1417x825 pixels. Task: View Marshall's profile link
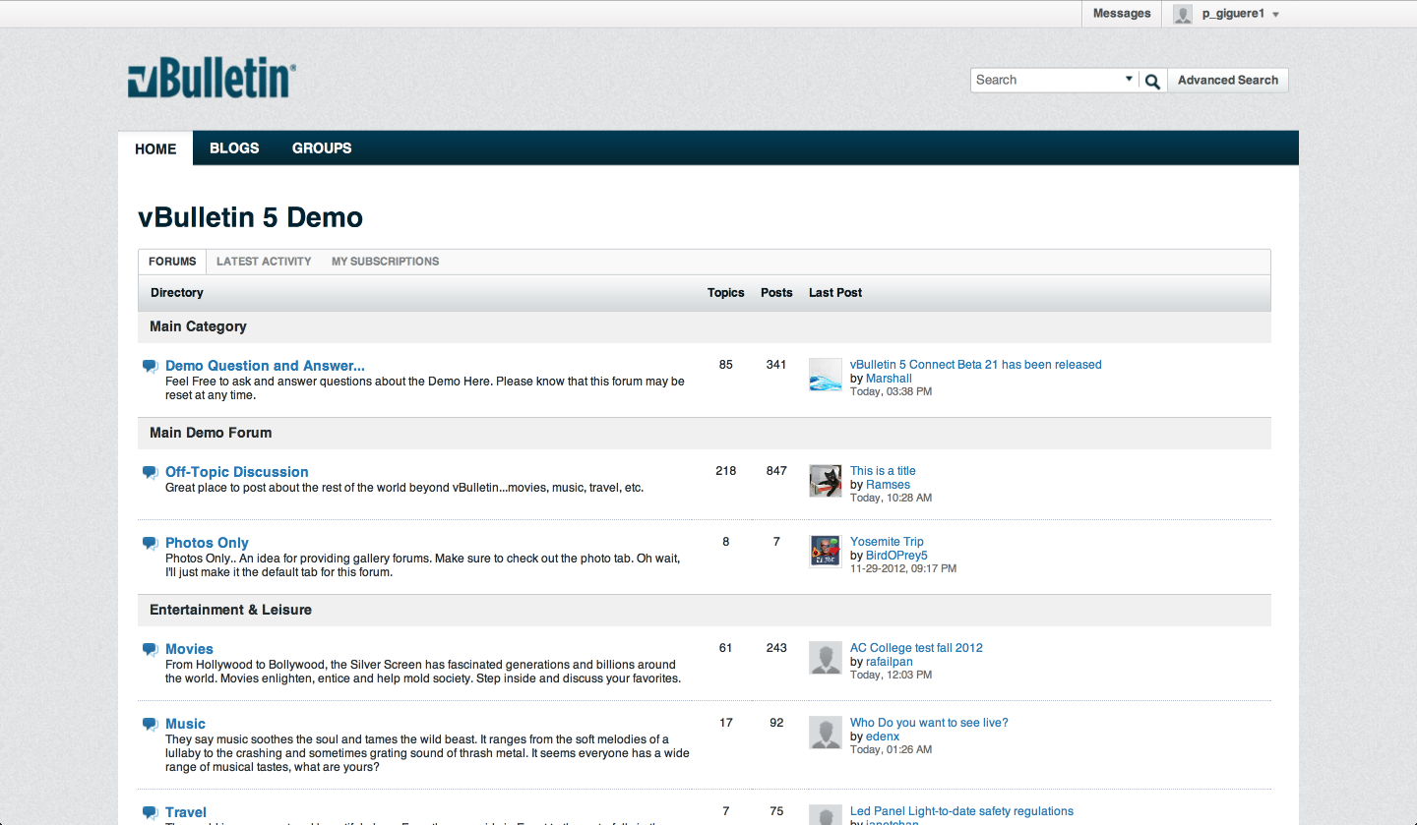pos(889,379)
